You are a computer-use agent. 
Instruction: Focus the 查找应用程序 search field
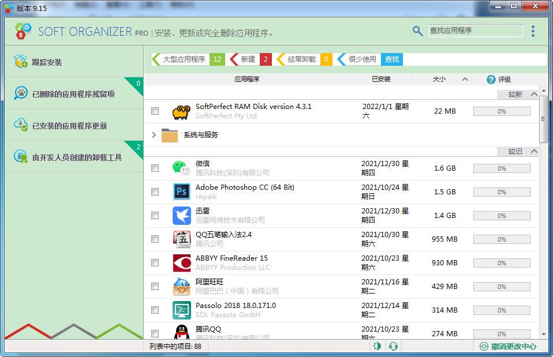(x=476, y=31)
